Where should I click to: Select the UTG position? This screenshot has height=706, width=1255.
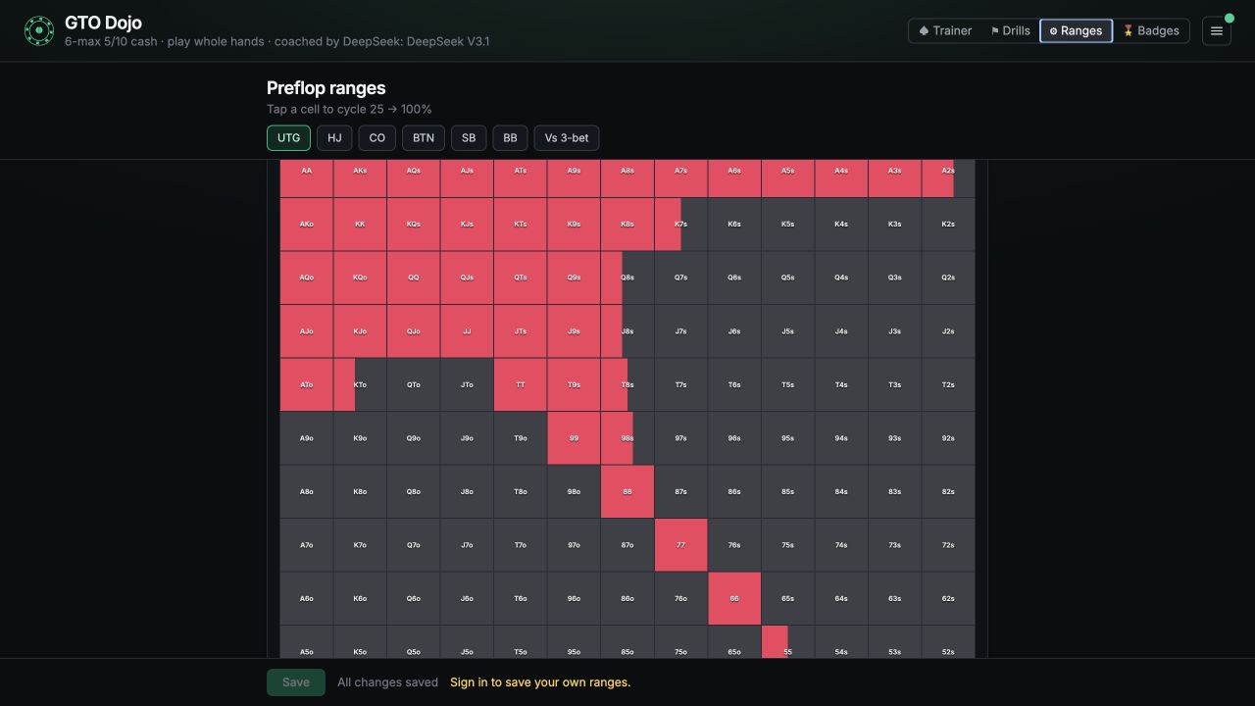(288, 138)
